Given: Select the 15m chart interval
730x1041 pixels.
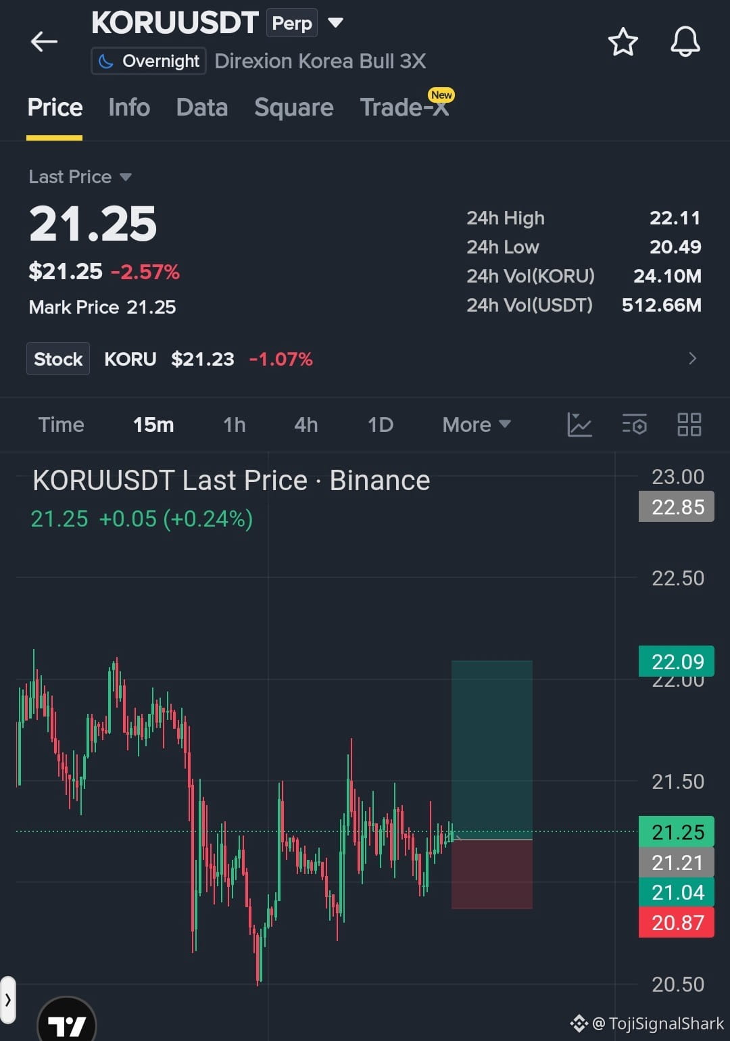Looking at the screenshot, I should [153, 425].
